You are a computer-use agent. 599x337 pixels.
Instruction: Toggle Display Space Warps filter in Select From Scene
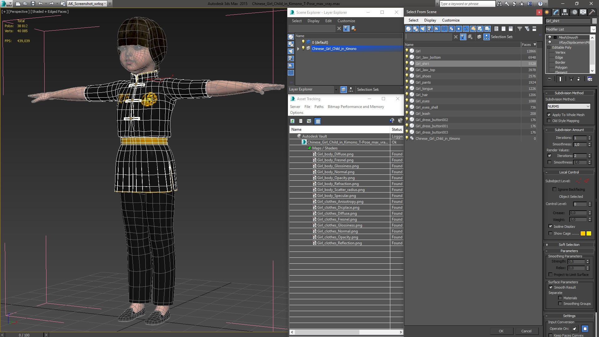click(x=444, y=29)
